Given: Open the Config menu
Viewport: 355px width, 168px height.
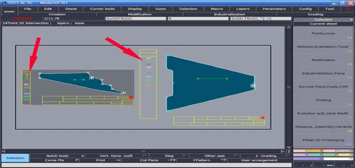Looking at the screenshot, I should pyautogui.click(x=305, y=9).
